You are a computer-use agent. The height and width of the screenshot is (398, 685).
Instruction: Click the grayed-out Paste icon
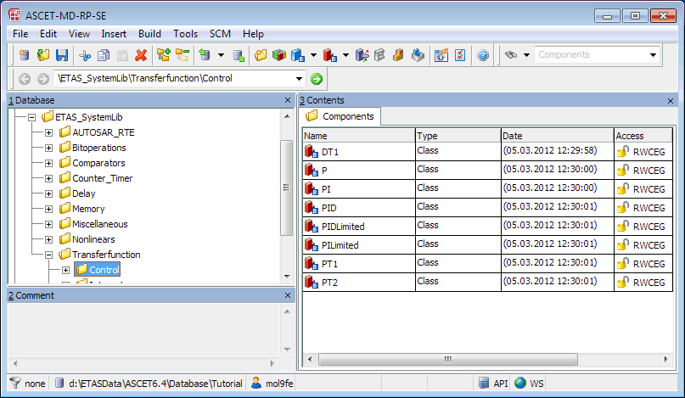point(123,55)
